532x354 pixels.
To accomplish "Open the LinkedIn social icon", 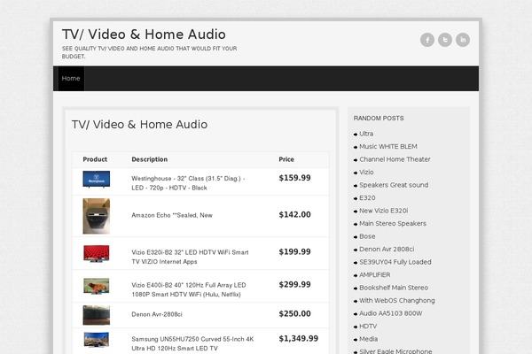I will tap(463, 40).
